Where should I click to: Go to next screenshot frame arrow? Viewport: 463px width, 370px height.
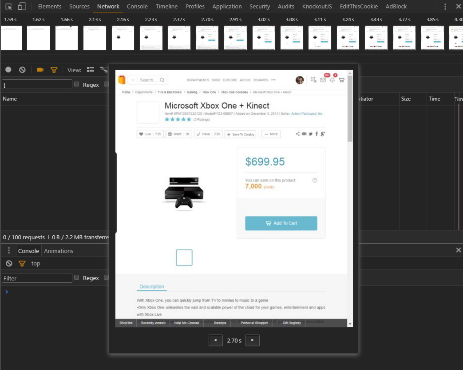(253, 340)
